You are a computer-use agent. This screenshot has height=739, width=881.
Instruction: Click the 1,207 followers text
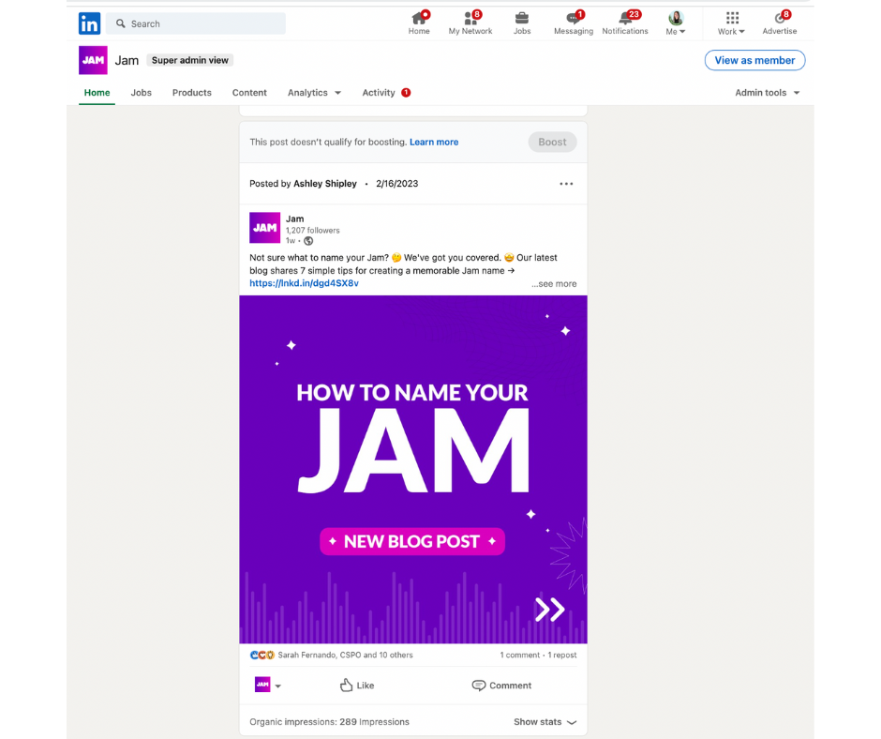[312, 231]
